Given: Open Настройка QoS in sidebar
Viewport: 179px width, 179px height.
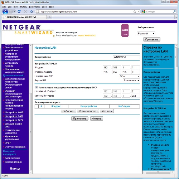Looking at the screenshot, I should tap(14, 120).
